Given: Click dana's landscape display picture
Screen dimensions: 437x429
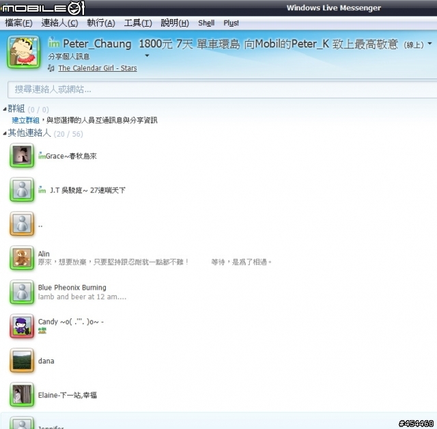Looking at the screenshot, I should (22, 361).
